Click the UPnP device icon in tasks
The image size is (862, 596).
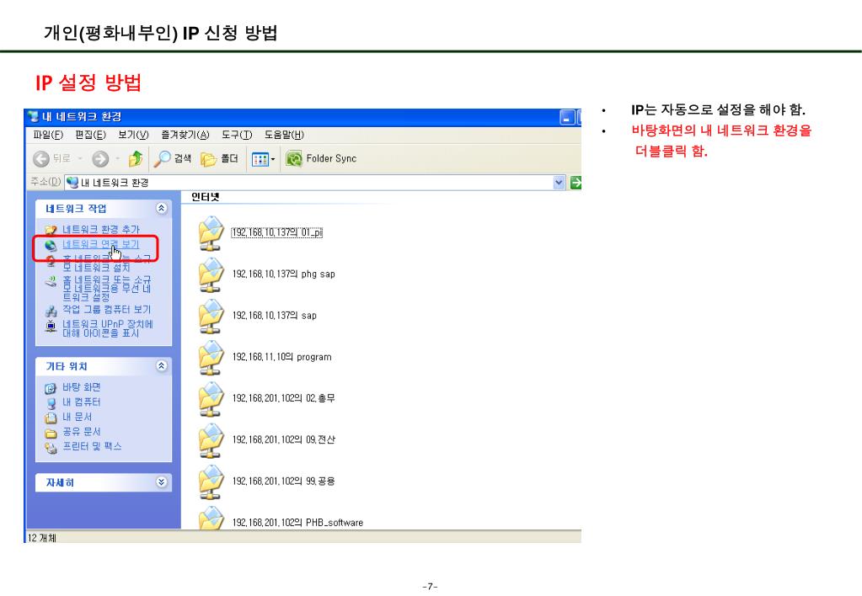[51, 326]
